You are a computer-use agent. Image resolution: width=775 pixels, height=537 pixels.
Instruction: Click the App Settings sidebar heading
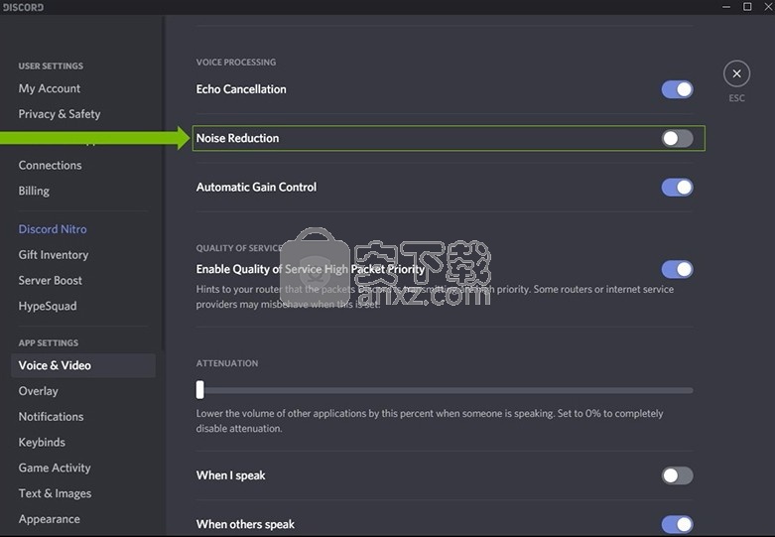[x=48, y=342]
